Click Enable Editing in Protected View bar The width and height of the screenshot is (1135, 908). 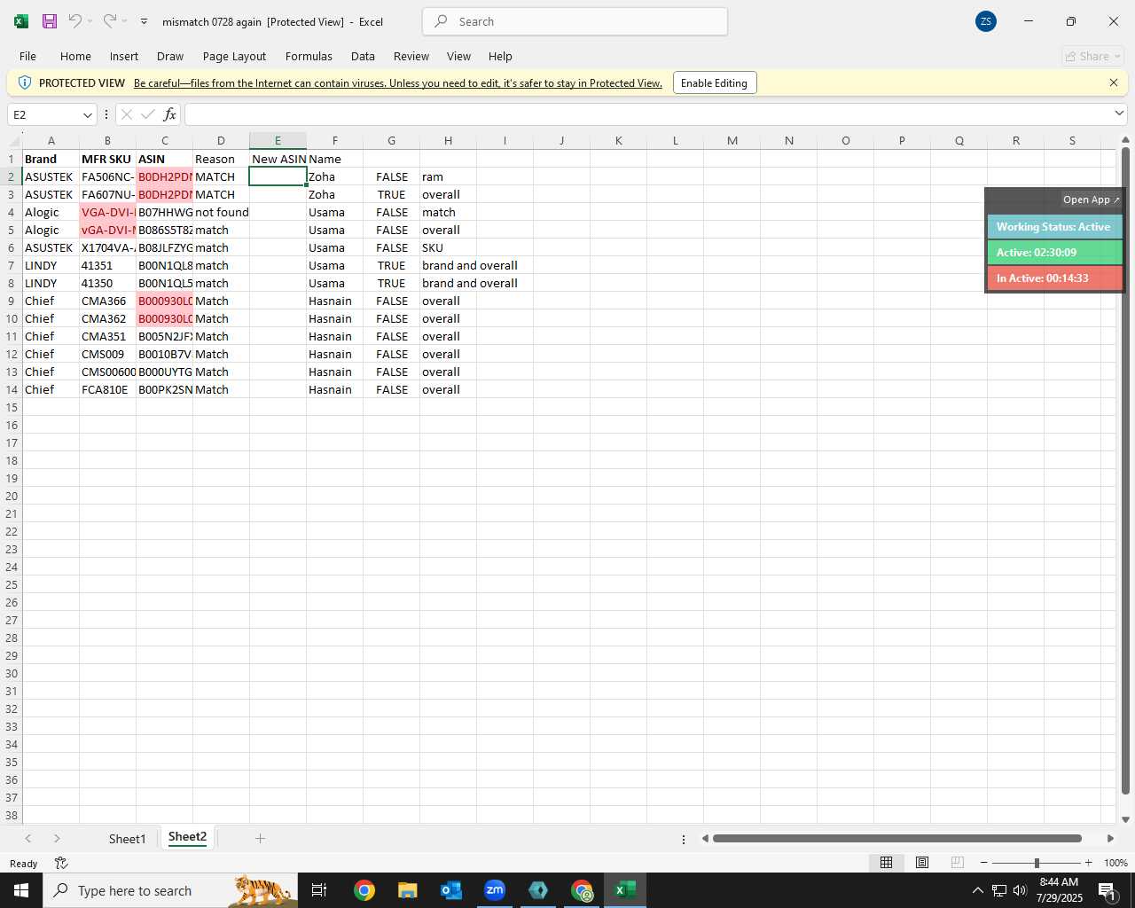pyautogui.click(x=715, y=82)
